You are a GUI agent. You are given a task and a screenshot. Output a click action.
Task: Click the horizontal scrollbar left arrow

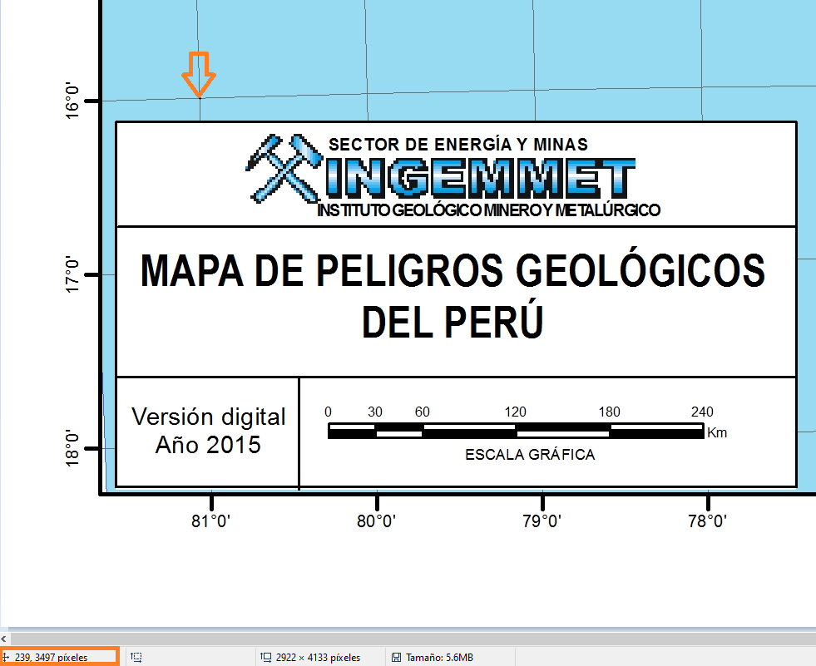pos(3,639)
